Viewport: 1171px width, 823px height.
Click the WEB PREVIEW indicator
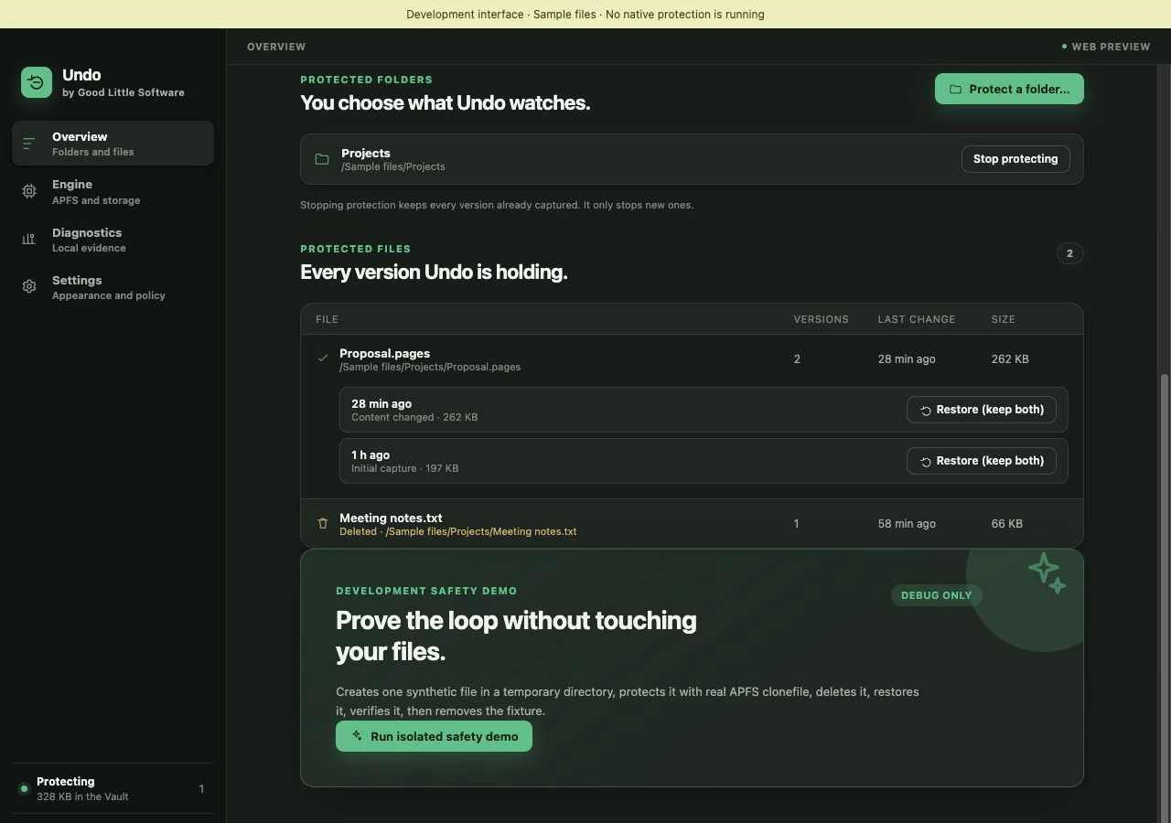point(1106,47)
